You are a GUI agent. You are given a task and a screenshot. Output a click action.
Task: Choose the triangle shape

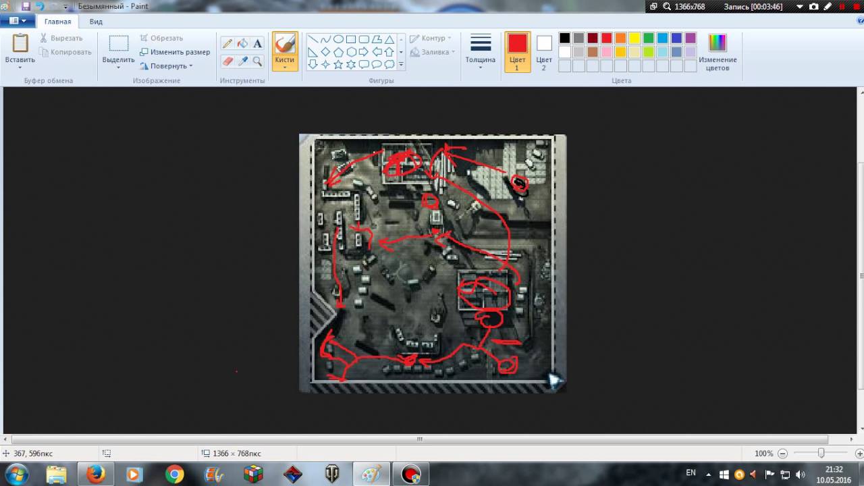point(389,39)
